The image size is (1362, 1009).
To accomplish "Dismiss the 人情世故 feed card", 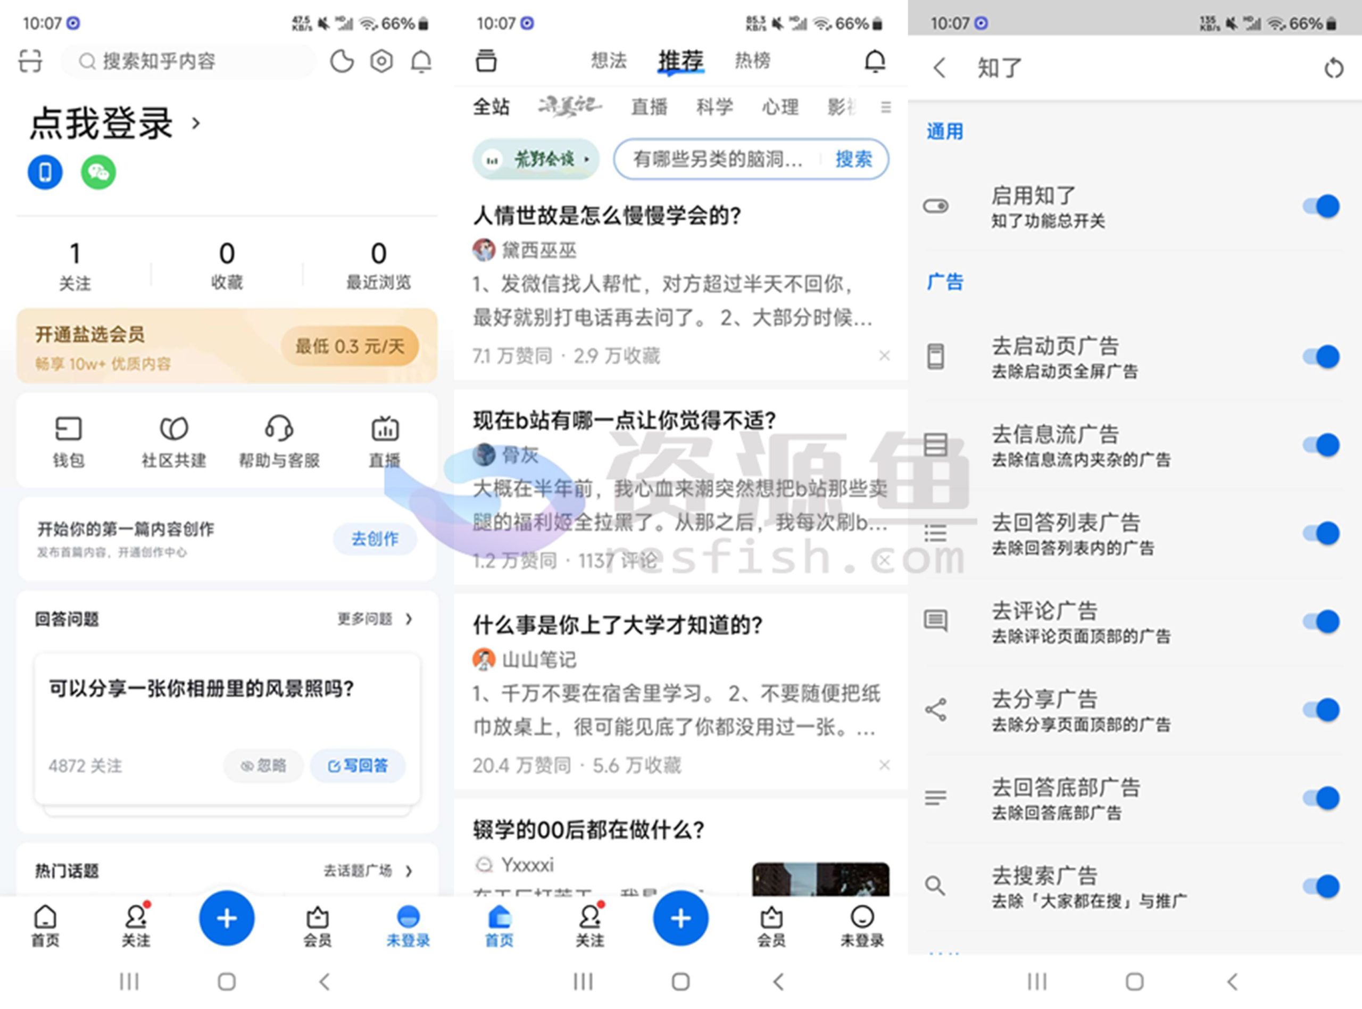I will tap(884, 355).
